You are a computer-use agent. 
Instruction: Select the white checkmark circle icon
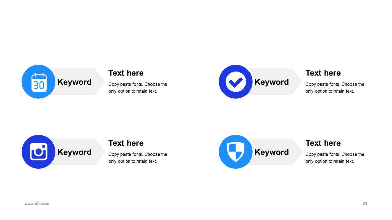[236, 82]
